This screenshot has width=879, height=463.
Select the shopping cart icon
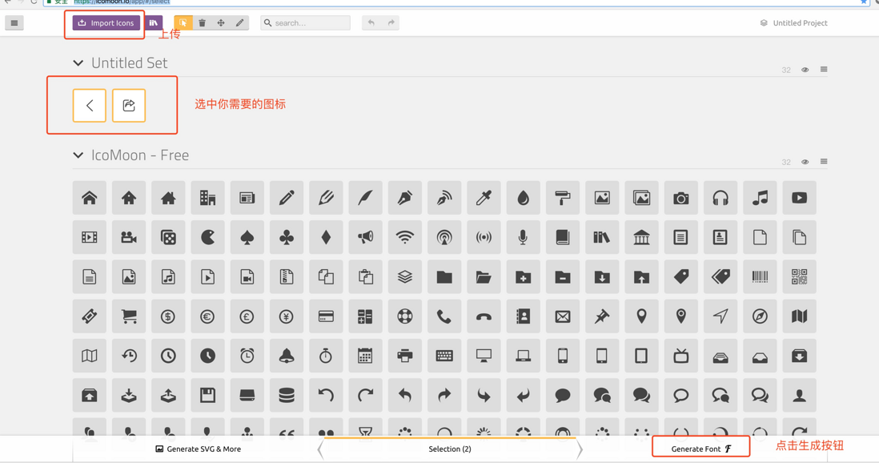pos(129,316)
